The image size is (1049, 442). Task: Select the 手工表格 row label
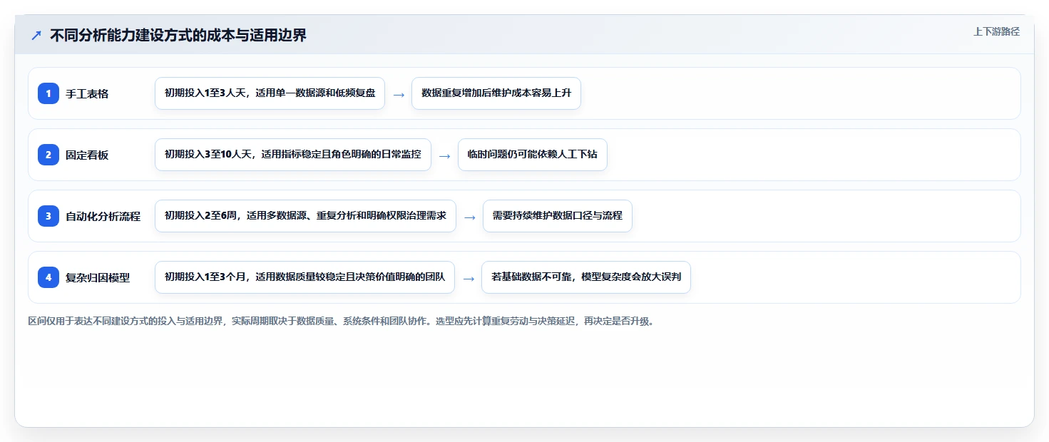[87, 93]
